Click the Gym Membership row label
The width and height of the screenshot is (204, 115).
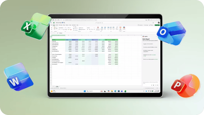tap(55, 51)
